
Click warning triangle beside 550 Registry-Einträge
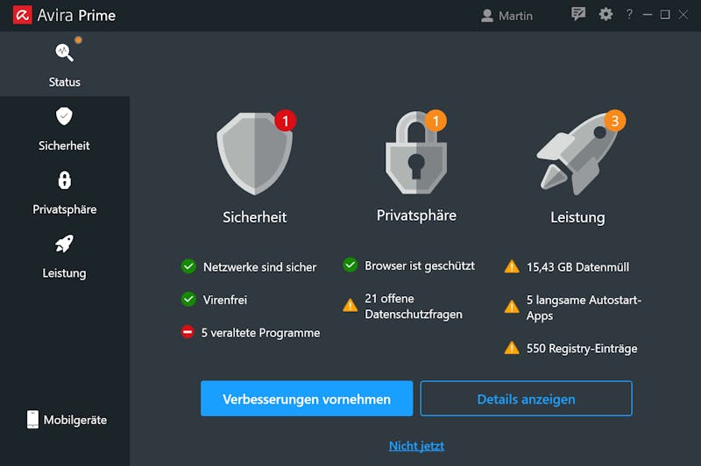pos(512,348)
